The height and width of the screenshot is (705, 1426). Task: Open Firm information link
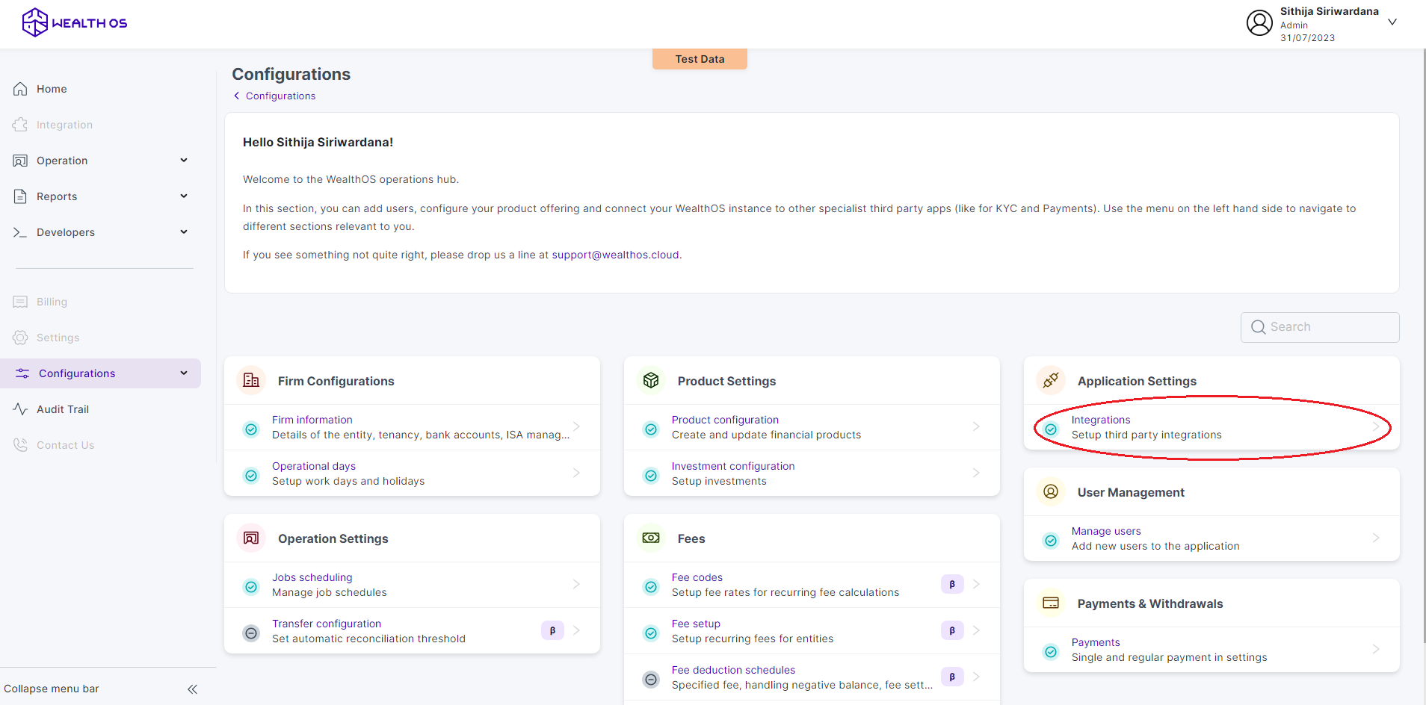(x=312, y=420)
